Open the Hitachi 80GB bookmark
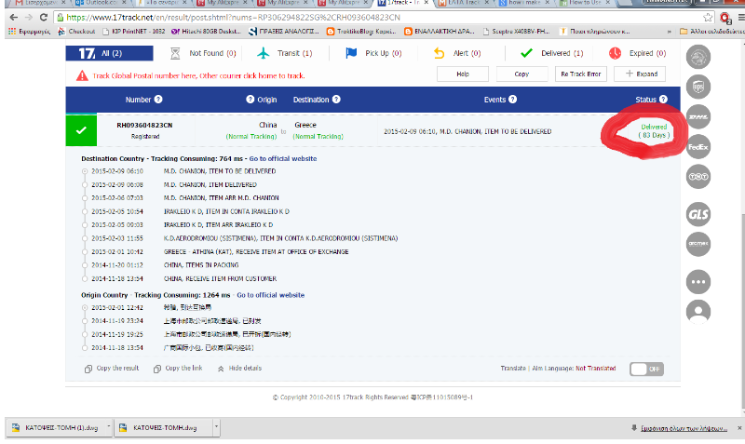Viewport: 745px width, 444px height. click(x=206, y=32)
